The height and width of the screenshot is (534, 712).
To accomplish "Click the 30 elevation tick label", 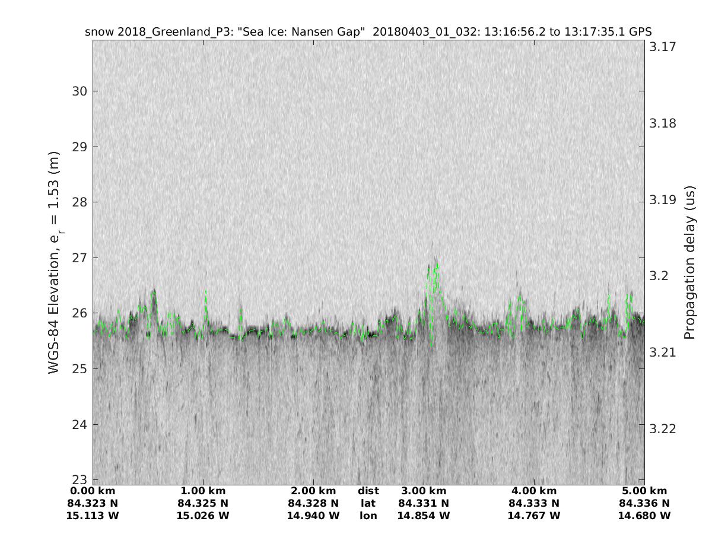I will point(78,91).
